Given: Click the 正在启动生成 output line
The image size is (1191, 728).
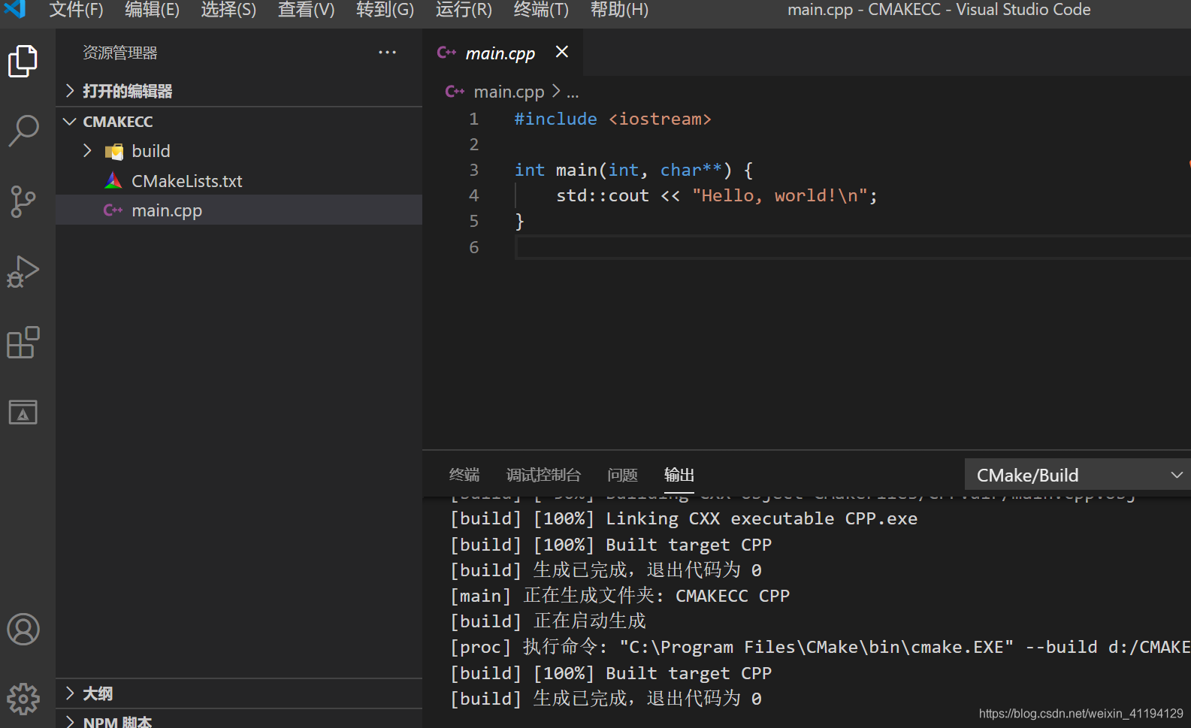Looking at the screenshot, I should tap(547, 621).
